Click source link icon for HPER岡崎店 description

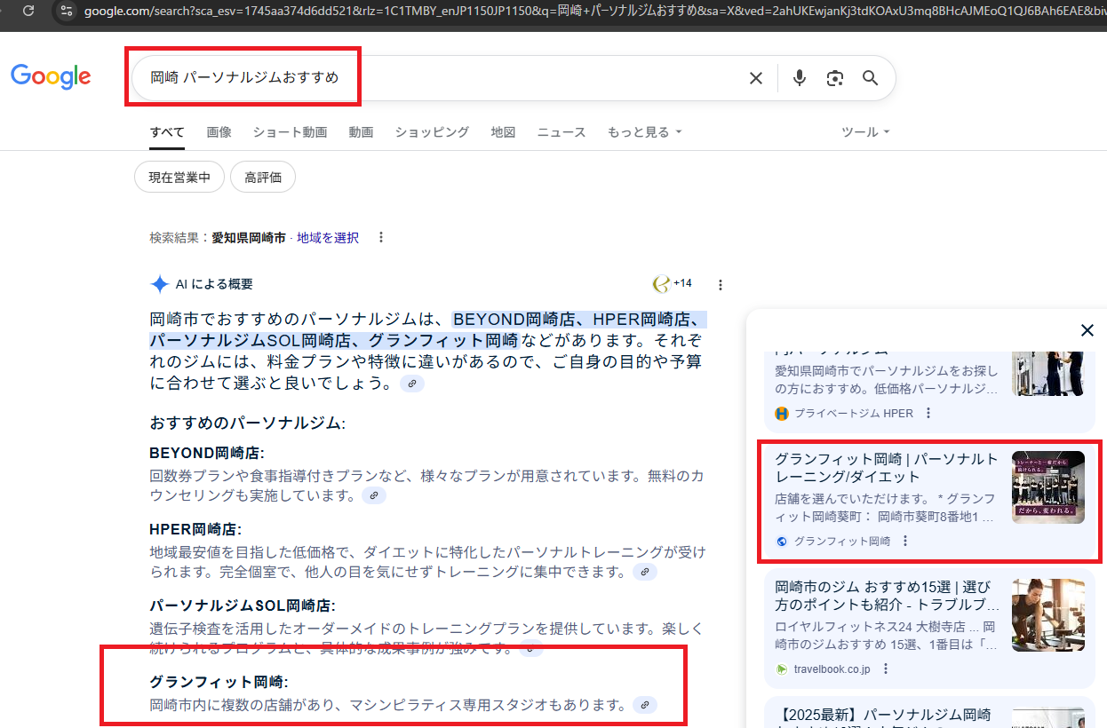pos(646,573)
